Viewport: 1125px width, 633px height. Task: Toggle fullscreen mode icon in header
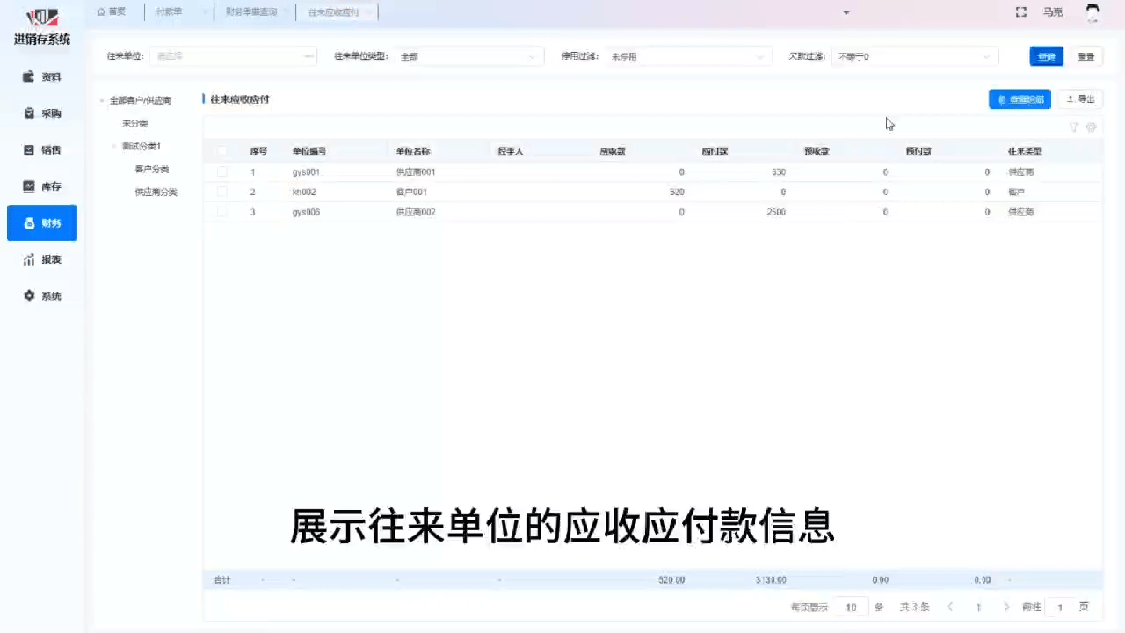click(1020, 12)
